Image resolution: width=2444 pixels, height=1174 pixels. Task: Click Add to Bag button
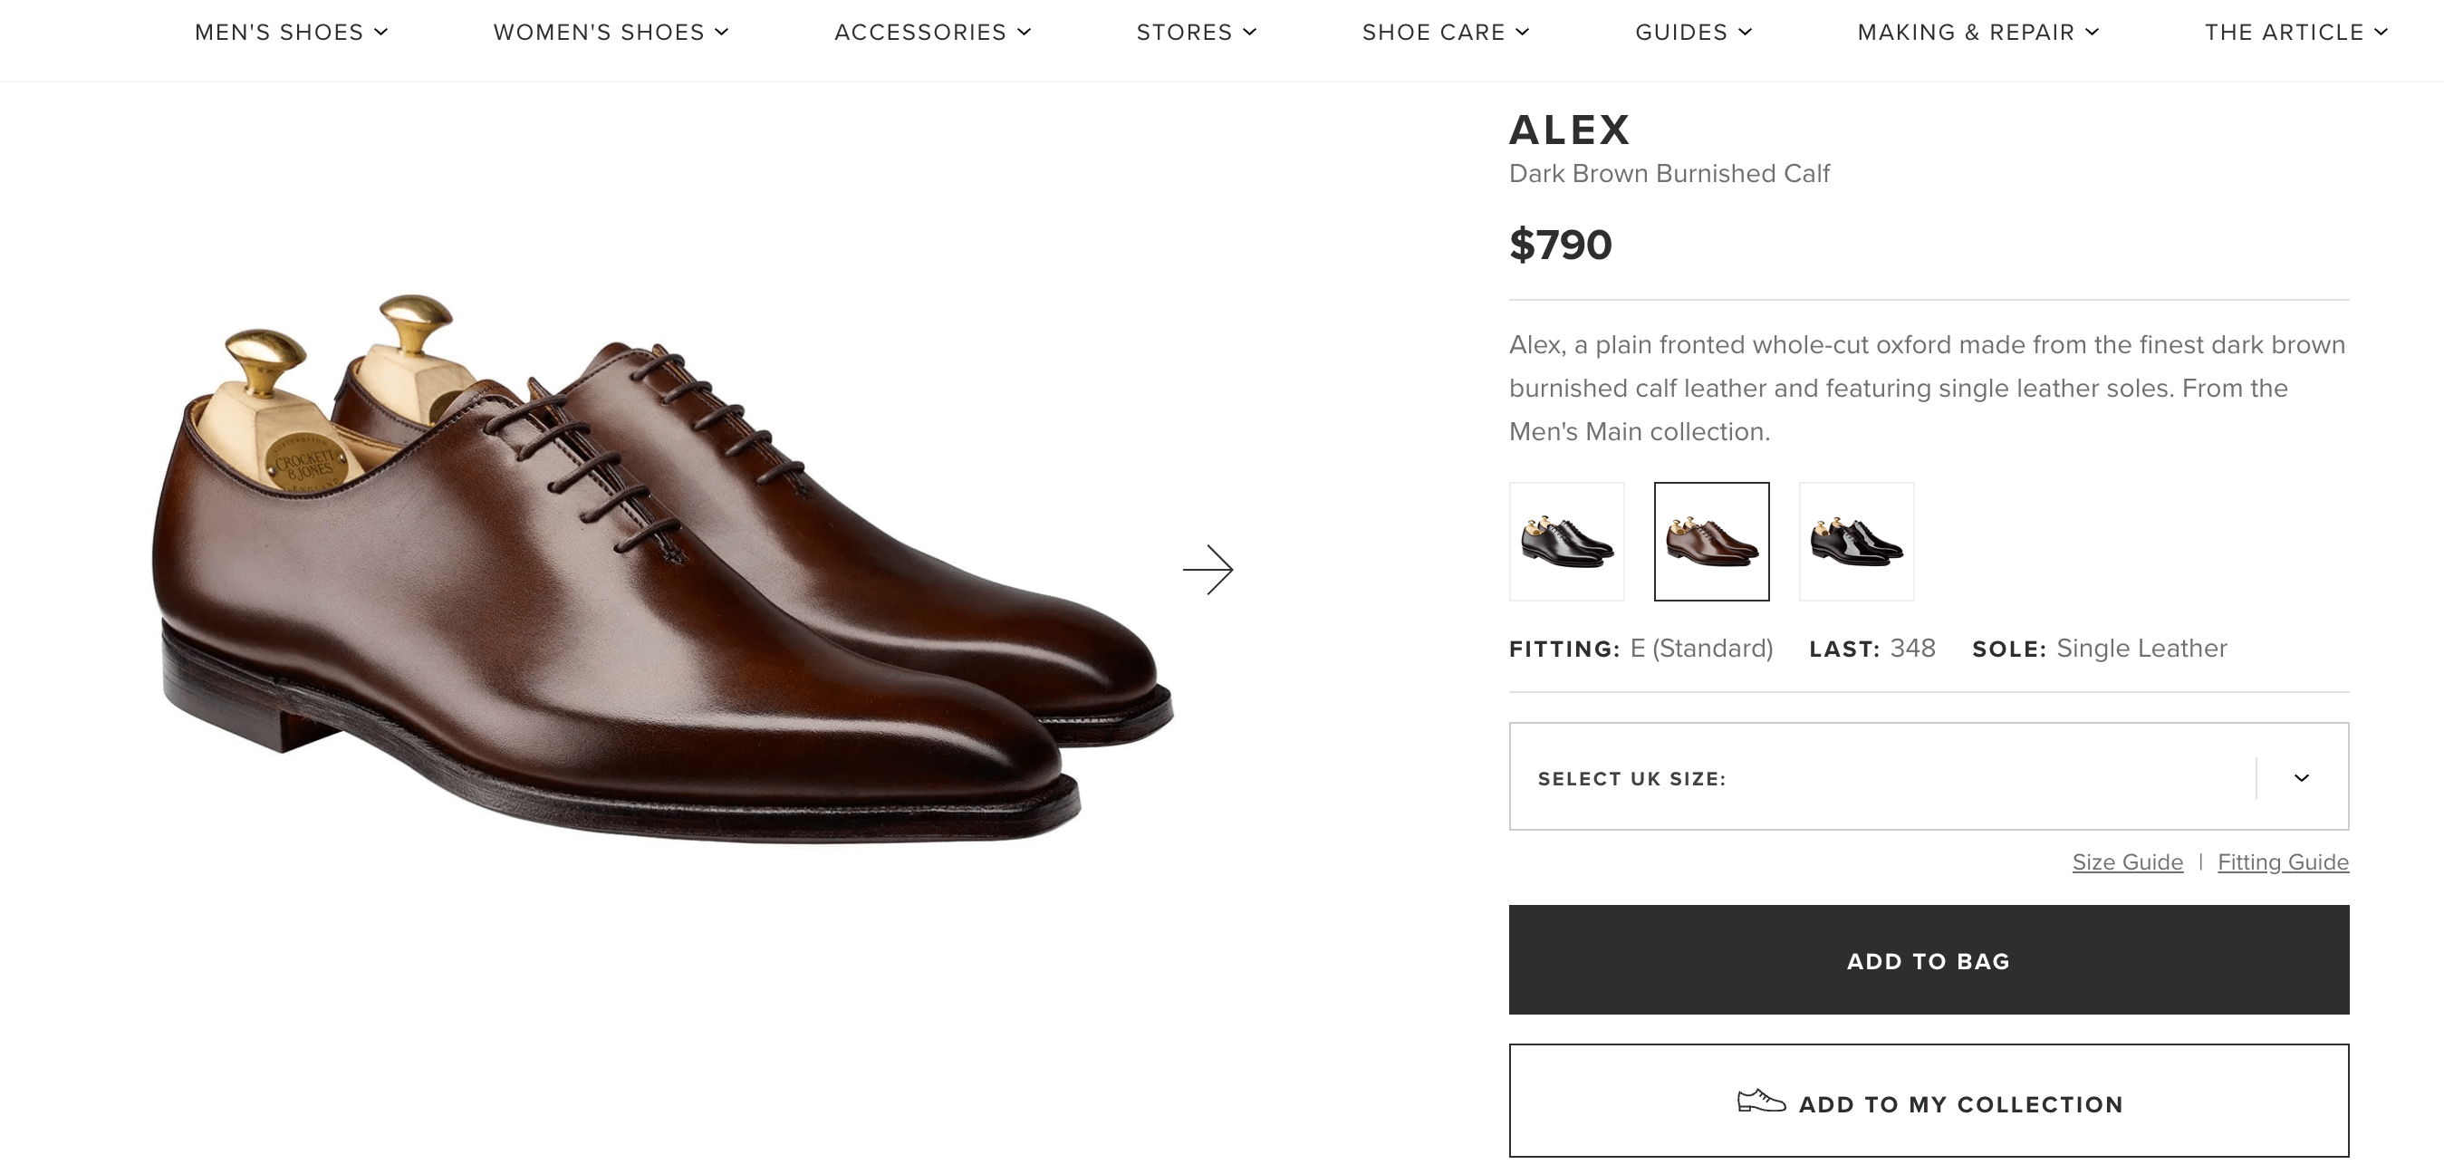(x=1928, y=960)
